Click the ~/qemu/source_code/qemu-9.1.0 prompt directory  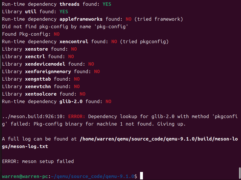[x=92, y=176]
